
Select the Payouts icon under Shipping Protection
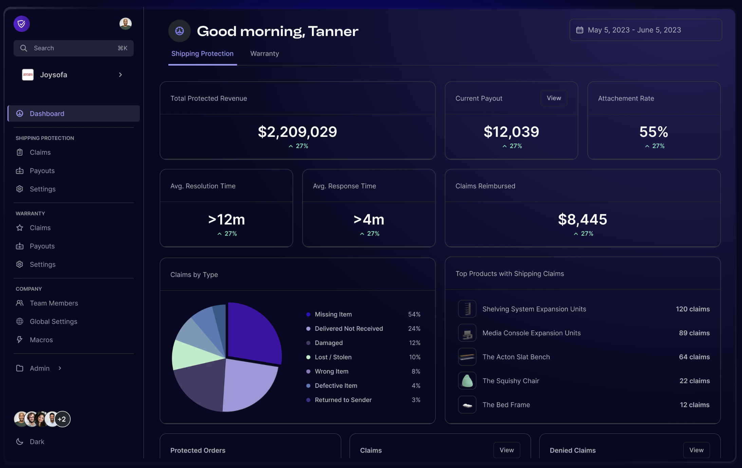pyautogui.click(x=20, y=170)
